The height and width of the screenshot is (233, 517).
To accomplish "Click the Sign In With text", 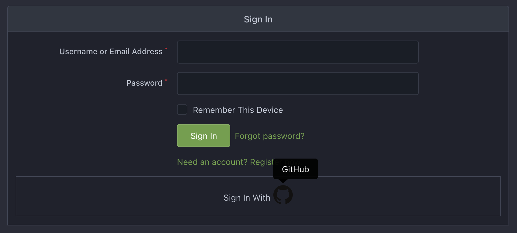I will pos(247,198).
